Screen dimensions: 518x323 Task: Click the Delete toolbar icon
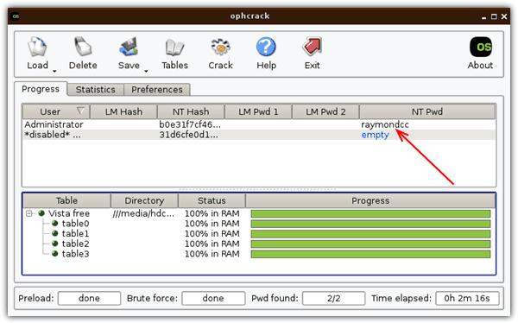[83, 47]
